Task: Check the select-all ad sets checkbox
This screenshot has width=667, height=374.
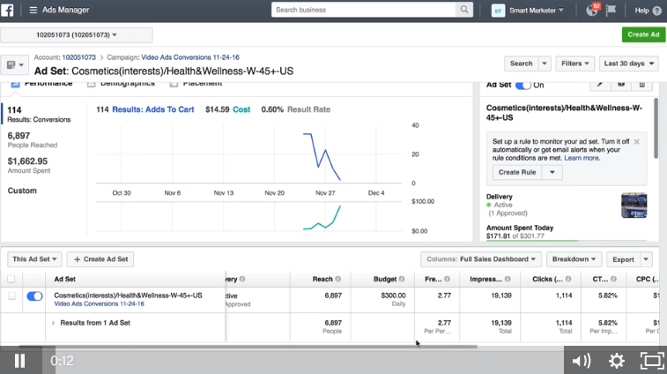Action: 11,279
